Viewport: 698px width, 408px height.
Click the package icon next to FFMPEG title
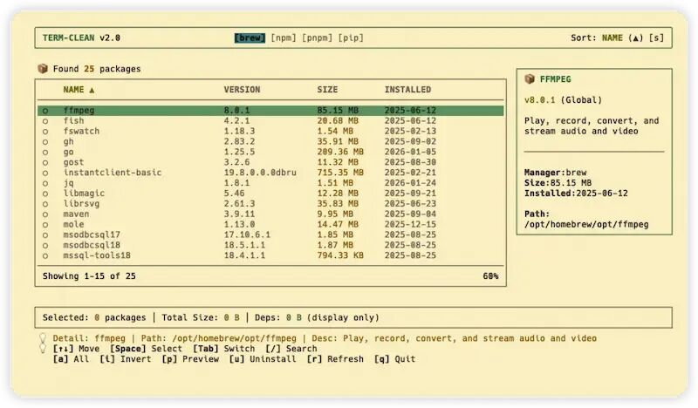click(530, 79)
